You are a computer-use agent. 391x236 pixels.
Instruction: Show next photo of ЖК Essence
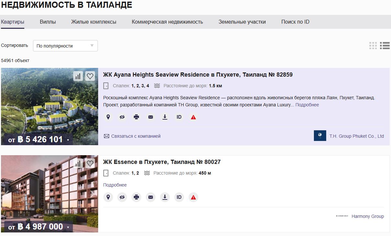click(x=94, y=194)
